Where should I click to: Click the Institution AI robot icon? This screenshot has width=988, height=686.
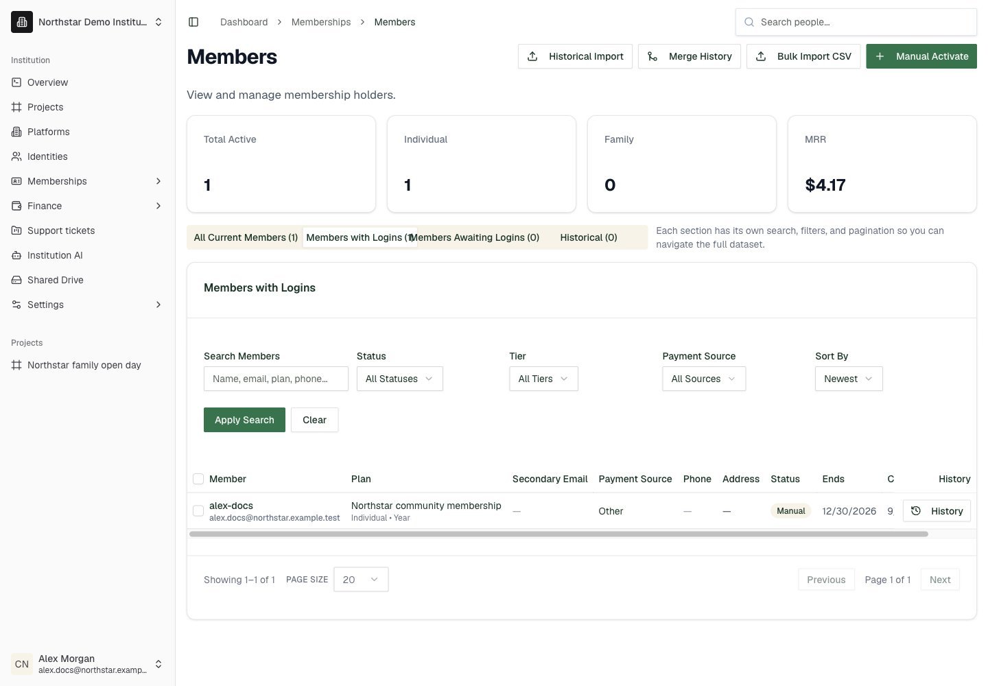click(x=16, y=255)
